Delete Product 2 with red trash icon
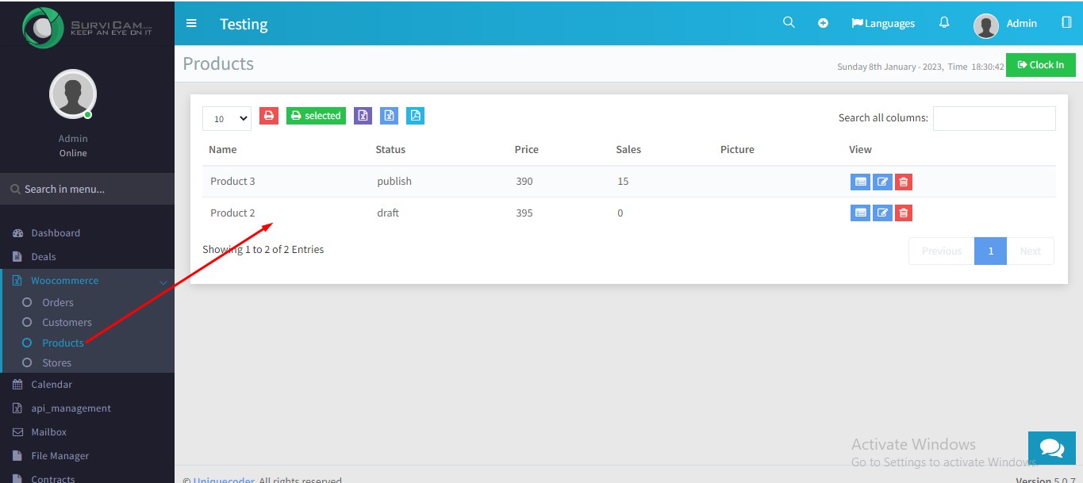The height and width of the screenshot is (483, 1083). [904, 213]
